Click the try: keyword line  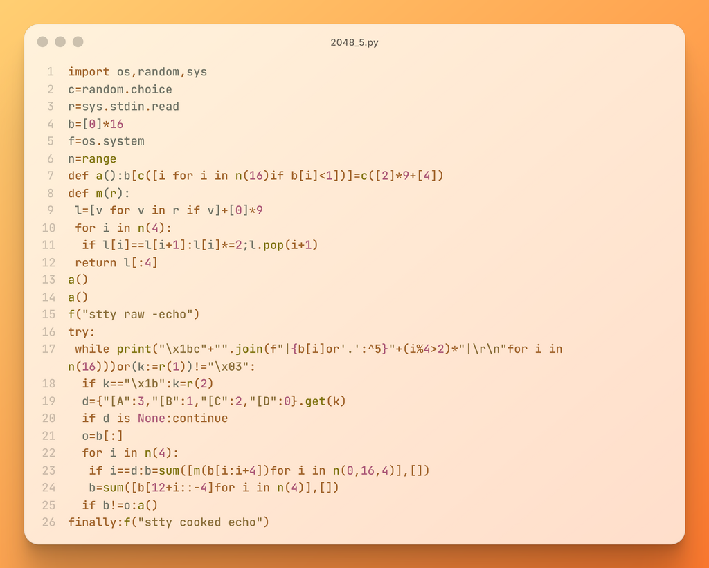[x=82, y=331]
